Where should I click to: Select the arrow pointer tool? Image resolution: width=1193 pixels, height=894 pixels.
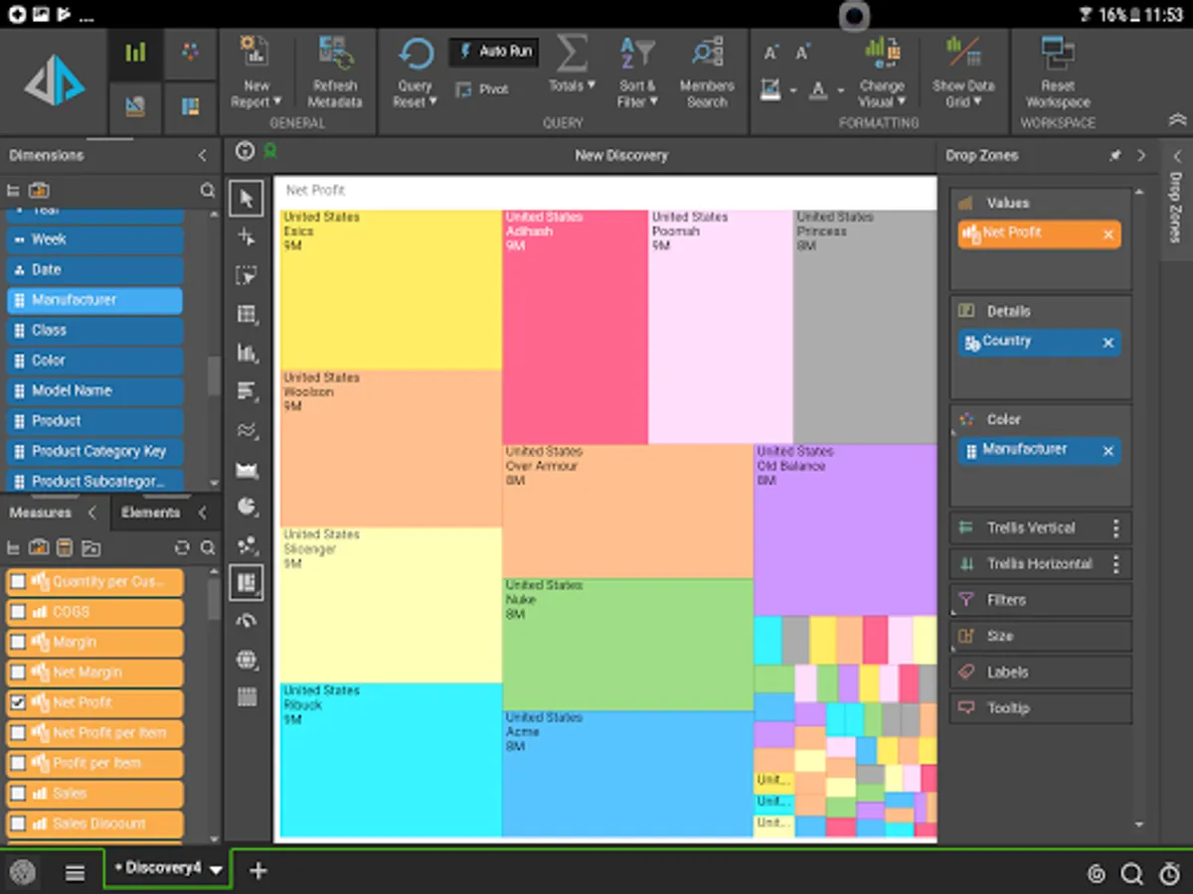tap(247, 198)
